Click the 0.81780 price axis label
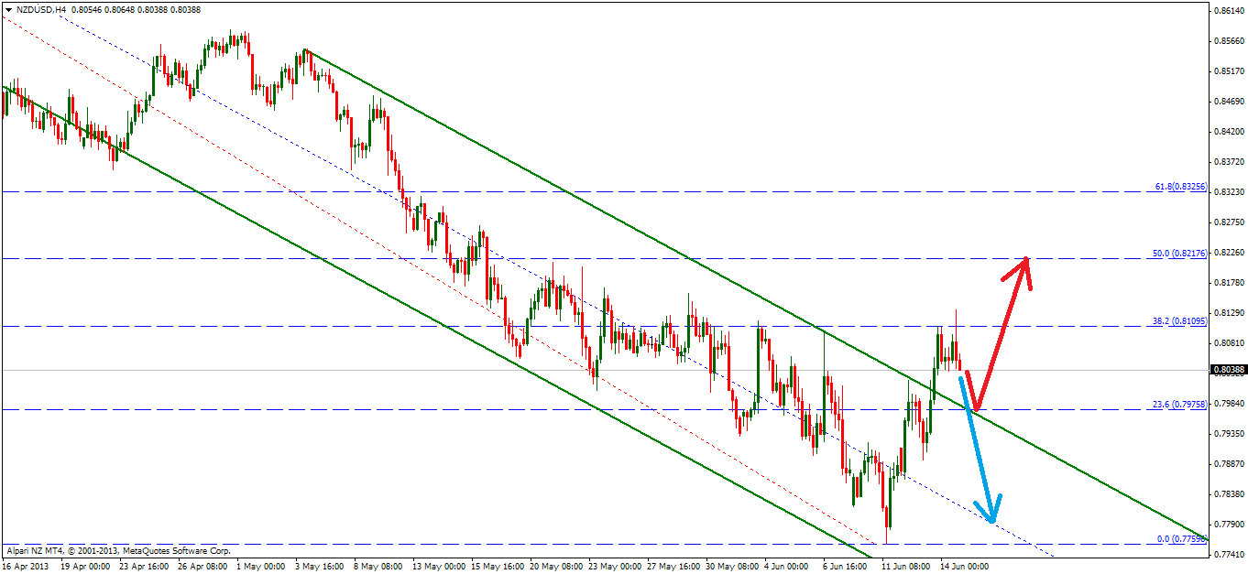Viewport: 1248px width, 574px height. tap(1227, 283)
